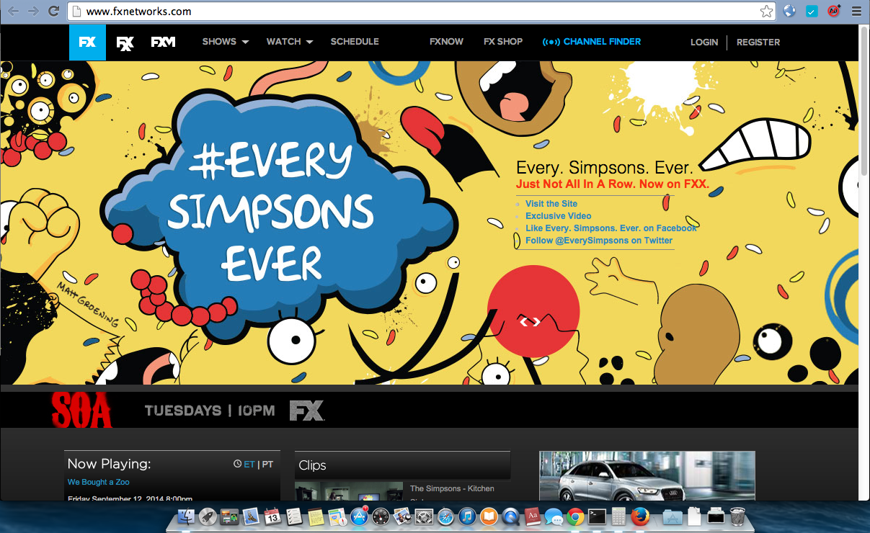Open the Trash in the dock

737,516
